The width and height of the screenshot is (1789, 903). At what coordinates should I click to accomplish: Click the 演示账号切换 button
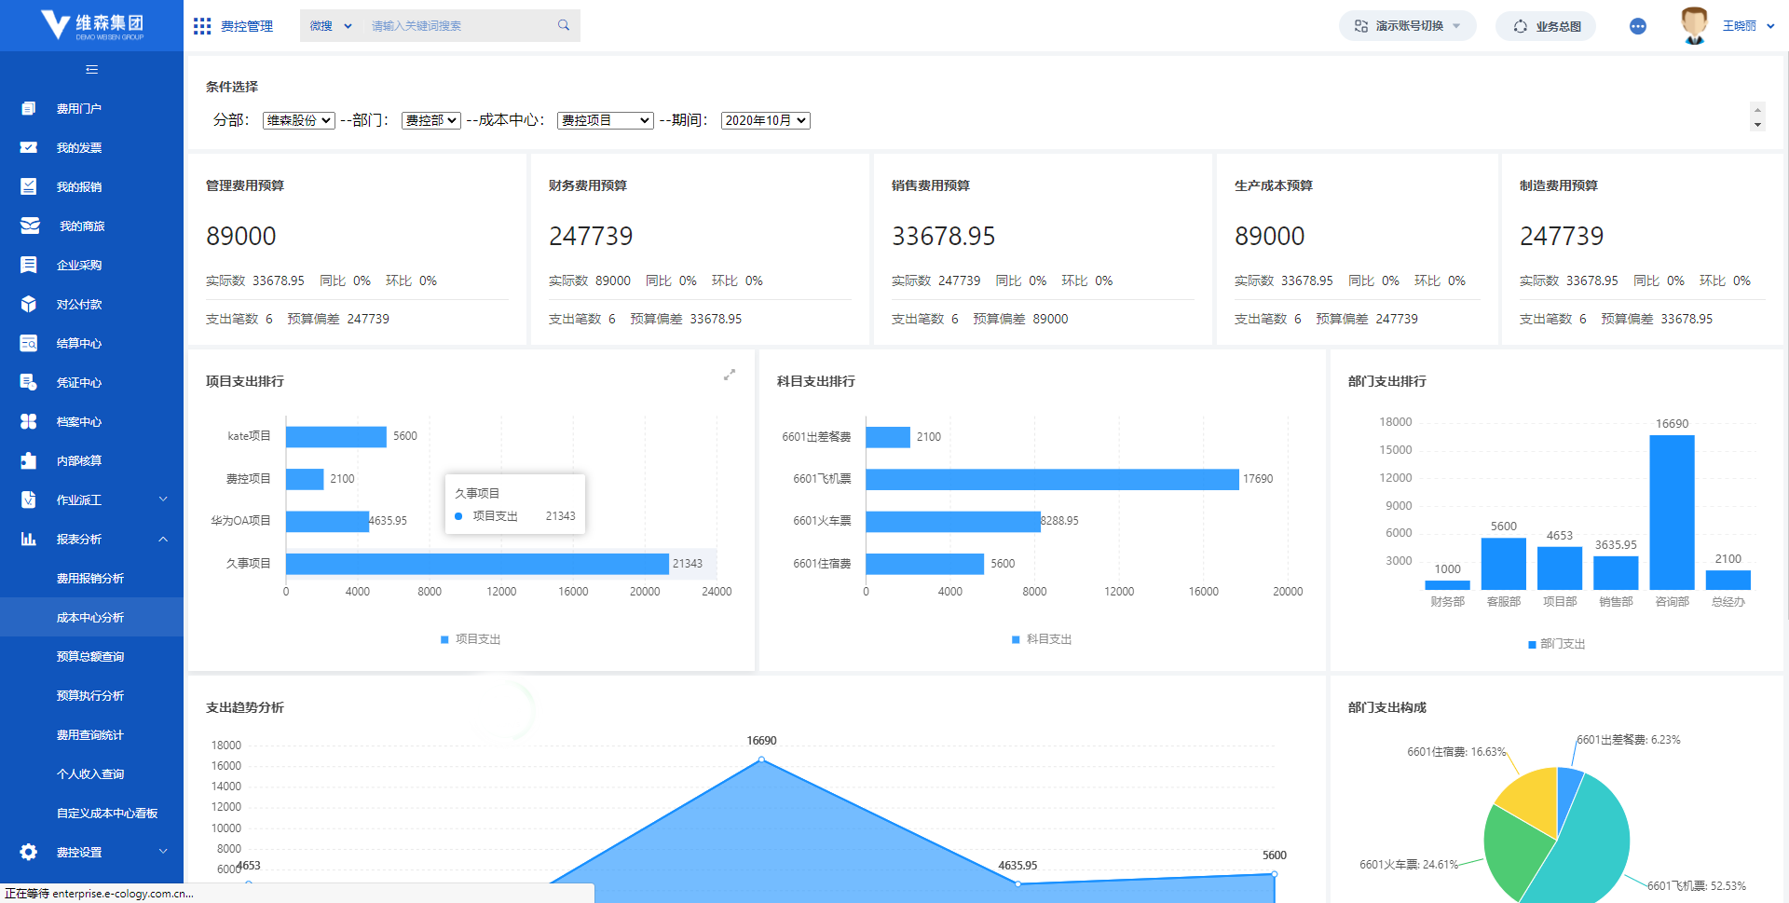[x=1407, y=26]
